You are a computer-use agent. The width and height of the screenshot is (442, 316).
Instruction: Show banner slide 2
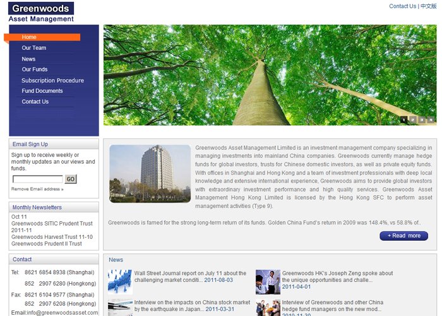[413, 120]
